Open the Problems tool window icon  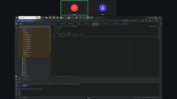click(x=16, y=92)
